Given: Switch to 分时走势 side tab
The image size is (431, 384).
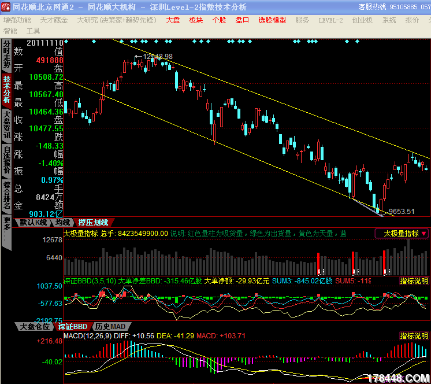Looking at the screenshot, I should (x=6, y=54).
